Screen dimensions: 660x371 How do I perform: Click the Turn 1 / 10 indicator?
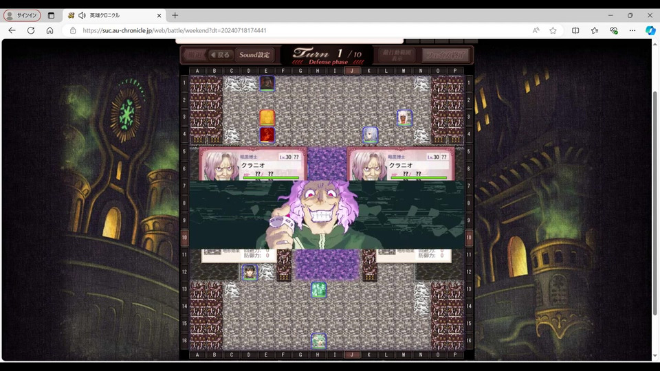click(x=327, y=54)
